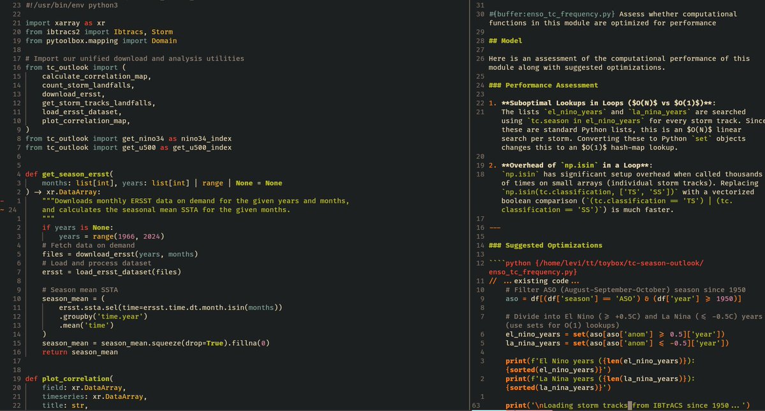Image resolution: width=765 pixels, height=411 pixels.
Task: Click the 'if years is None:' statement
Action: point(78,227)
